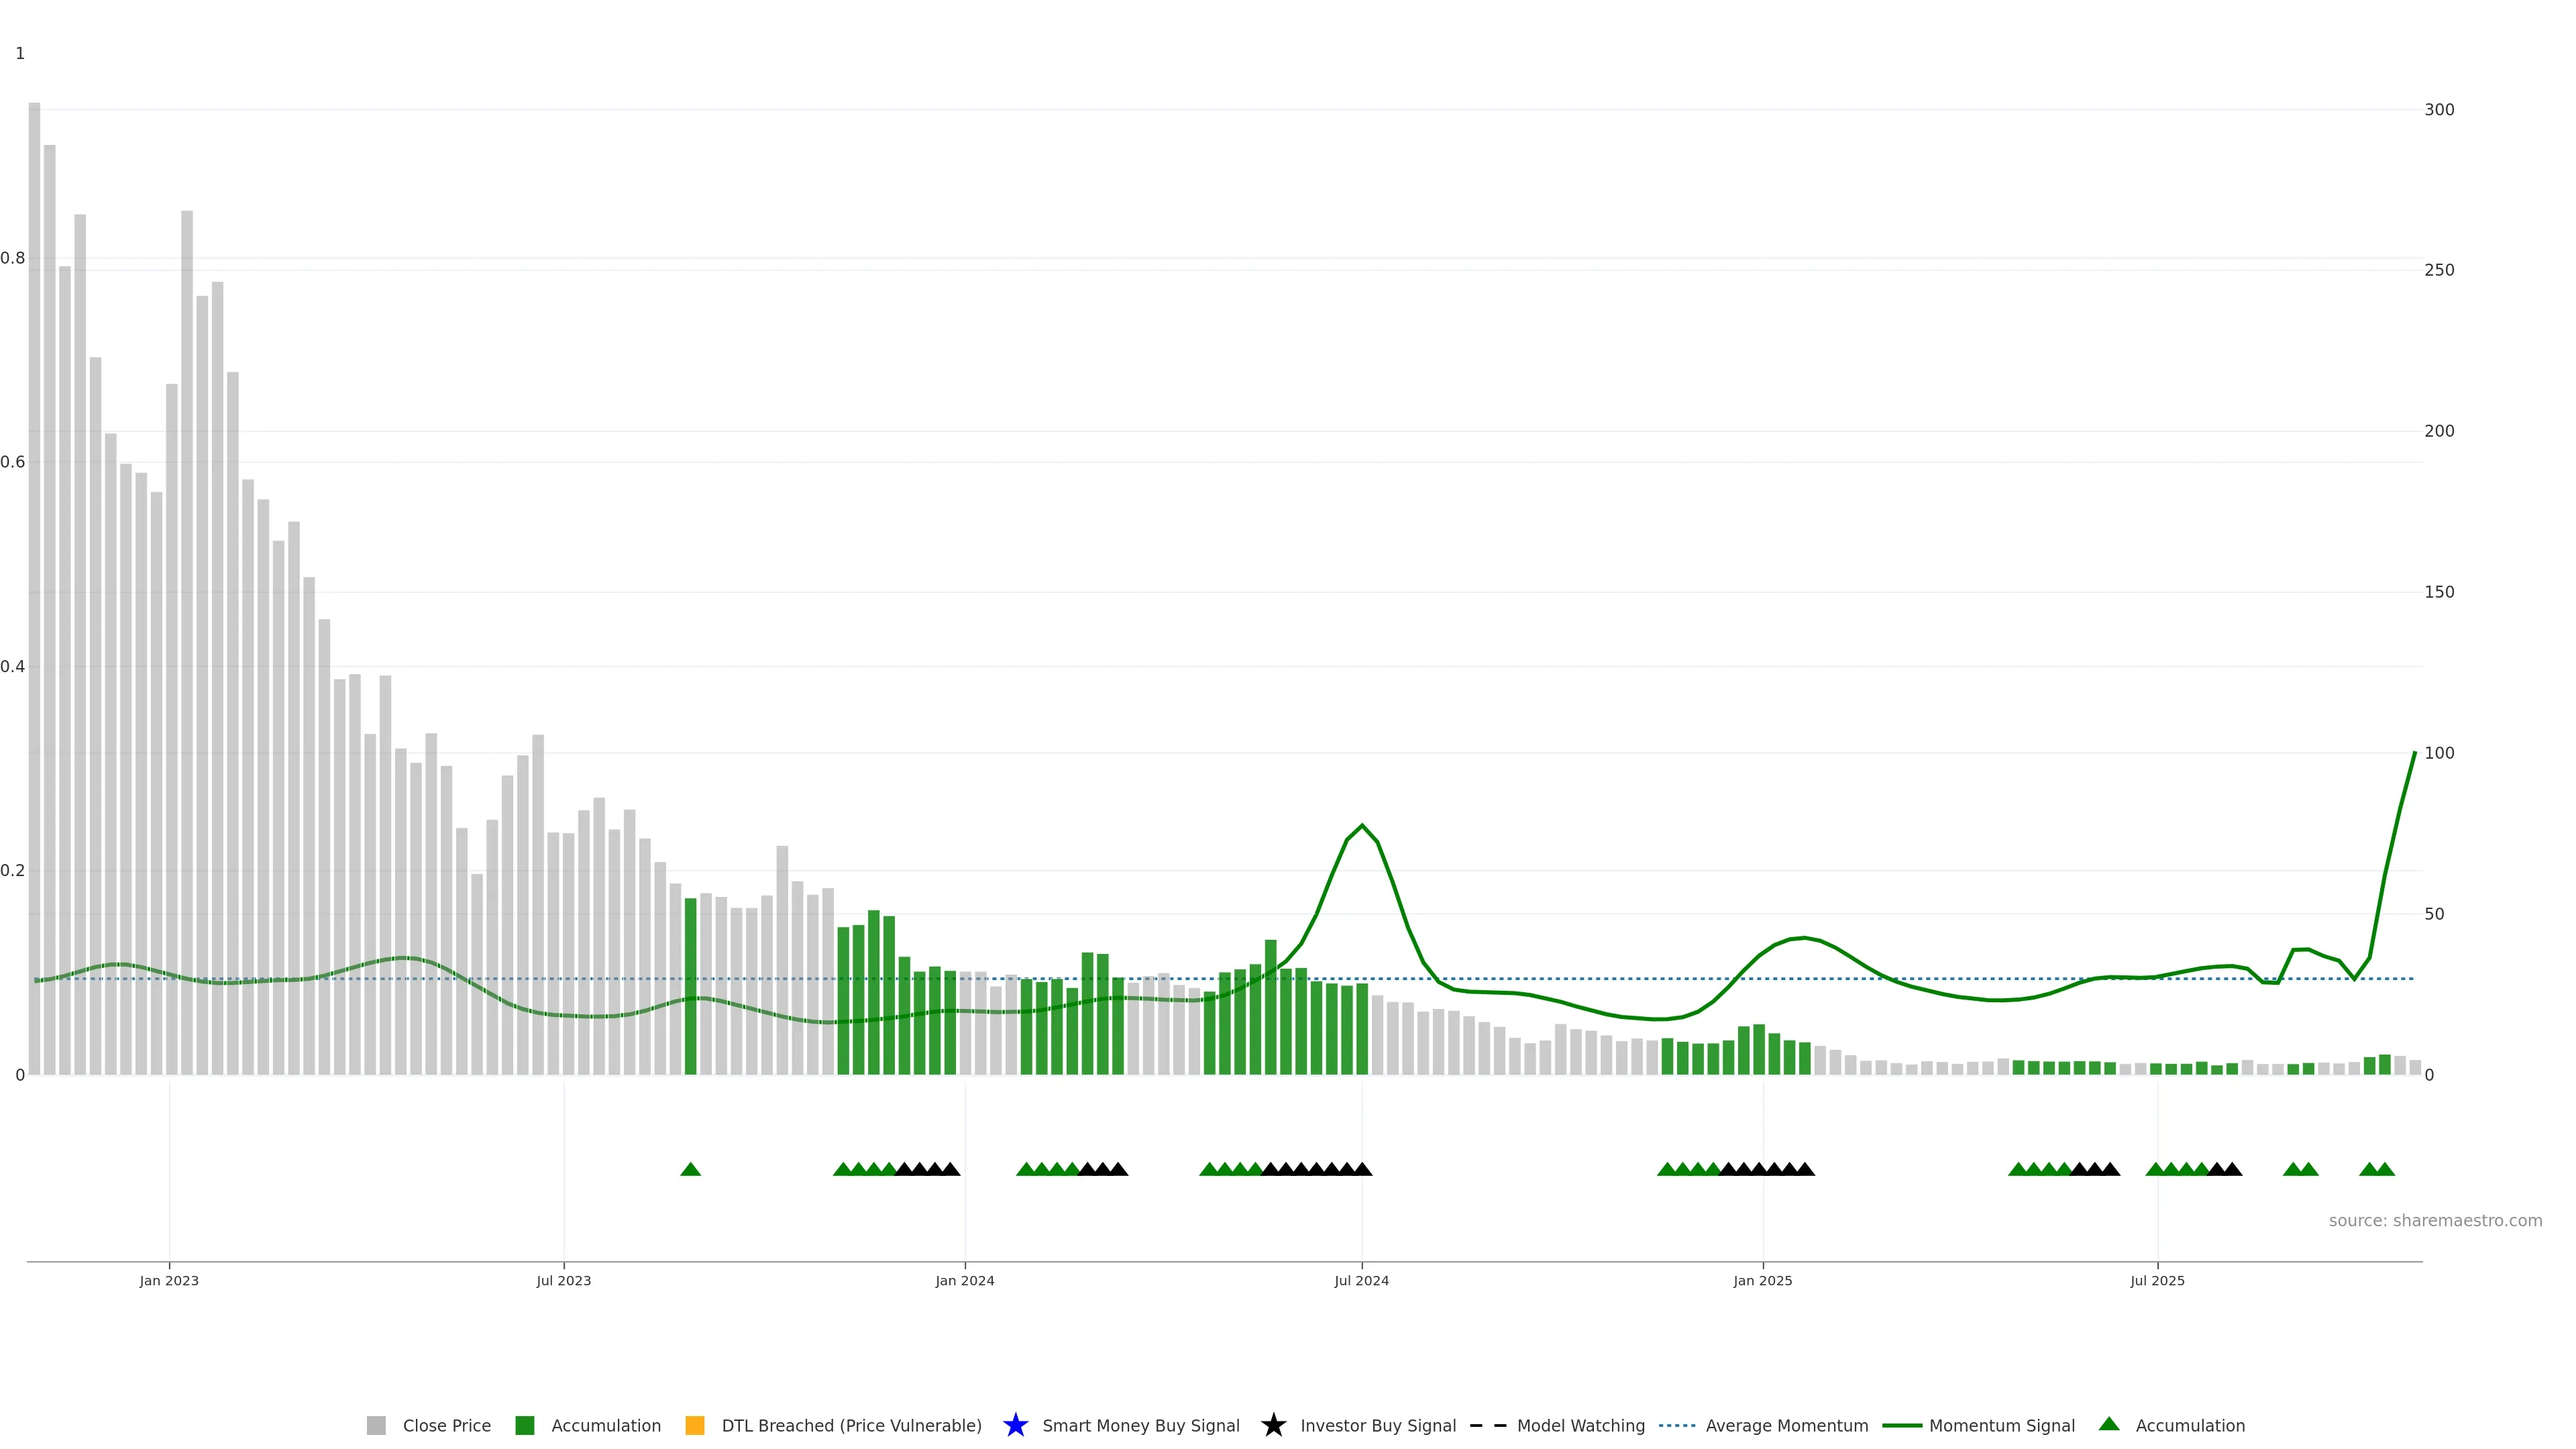Click the green Accumulation square legend icon
2576x1449 pixels.
[x=524, y=1425]
